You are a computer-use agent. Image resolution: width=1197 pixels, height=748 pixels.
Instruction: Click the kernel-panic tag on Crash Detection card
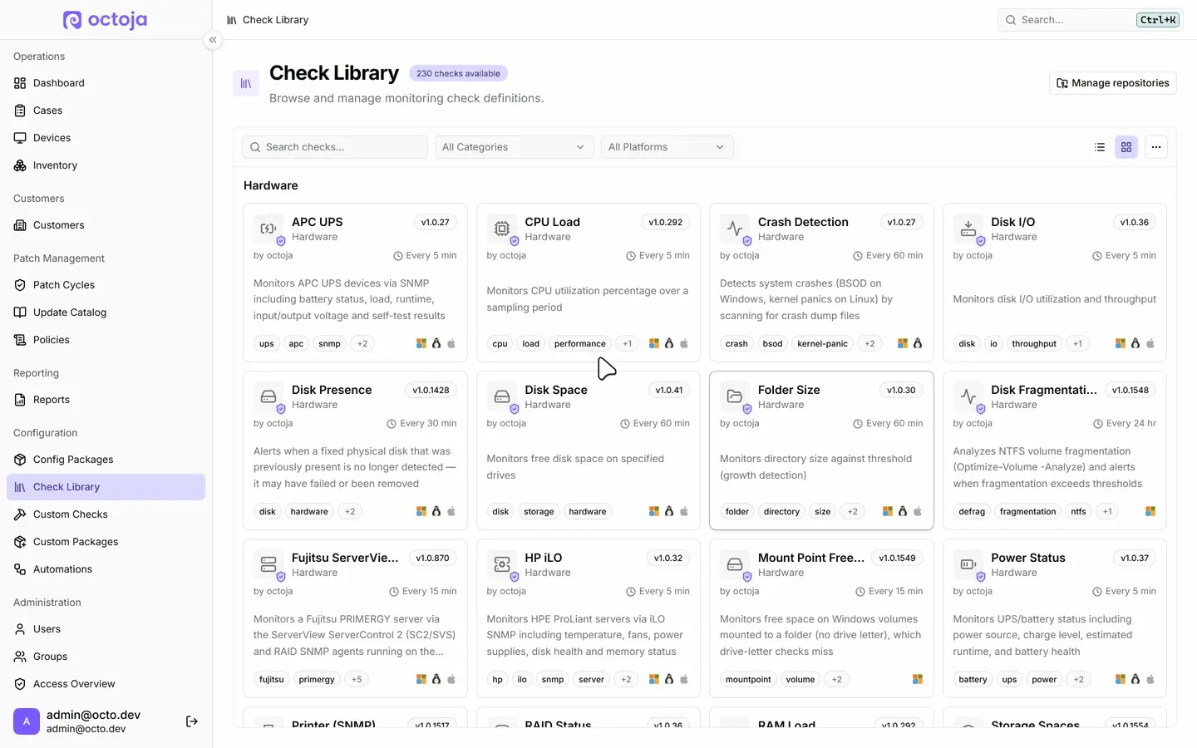(x=823, y=343)
